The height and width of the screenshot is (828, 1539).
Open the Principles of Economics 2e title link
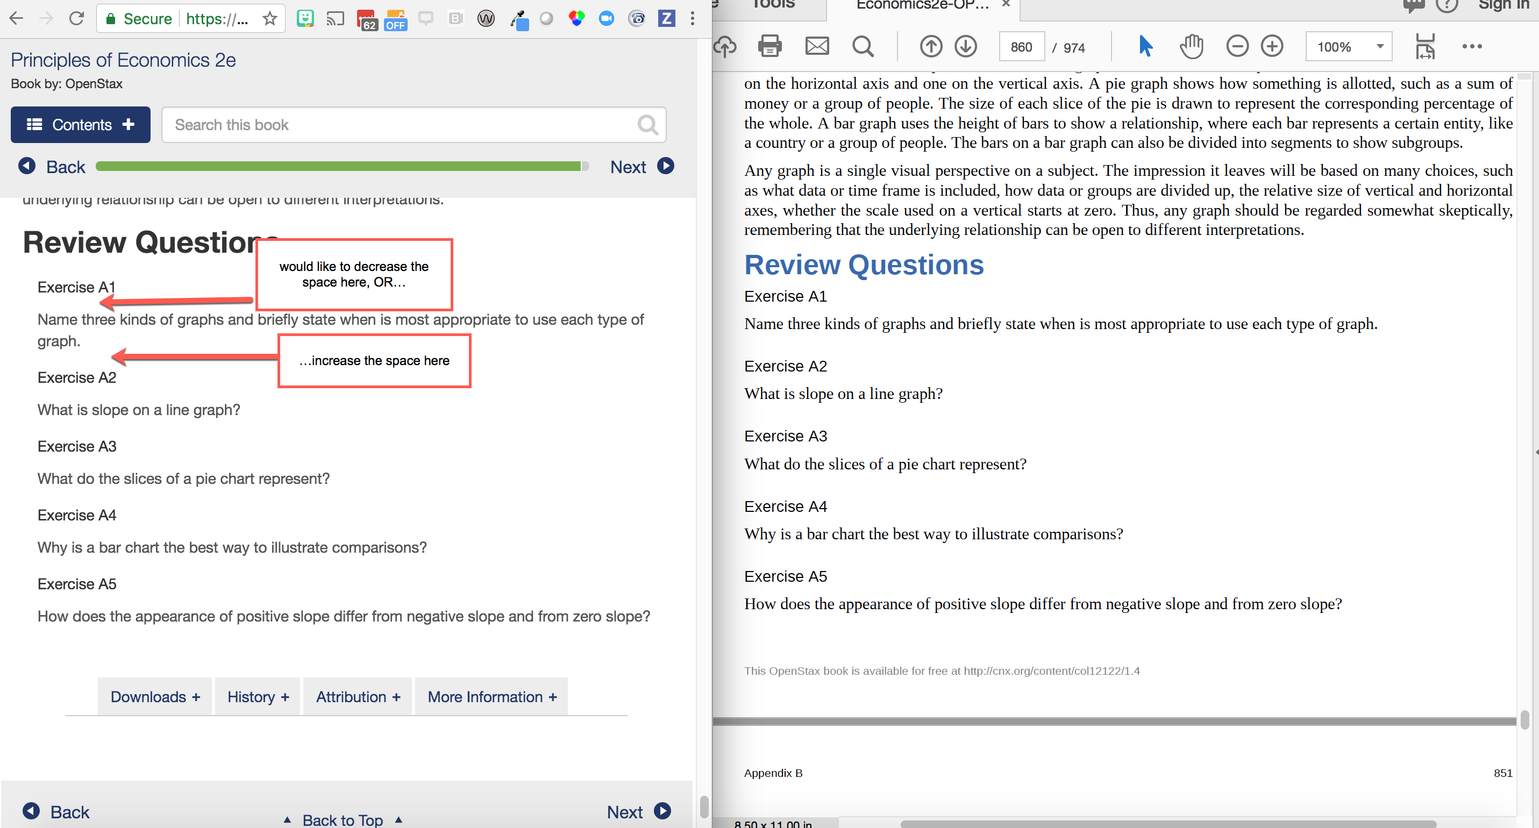(x=123, y=60)
